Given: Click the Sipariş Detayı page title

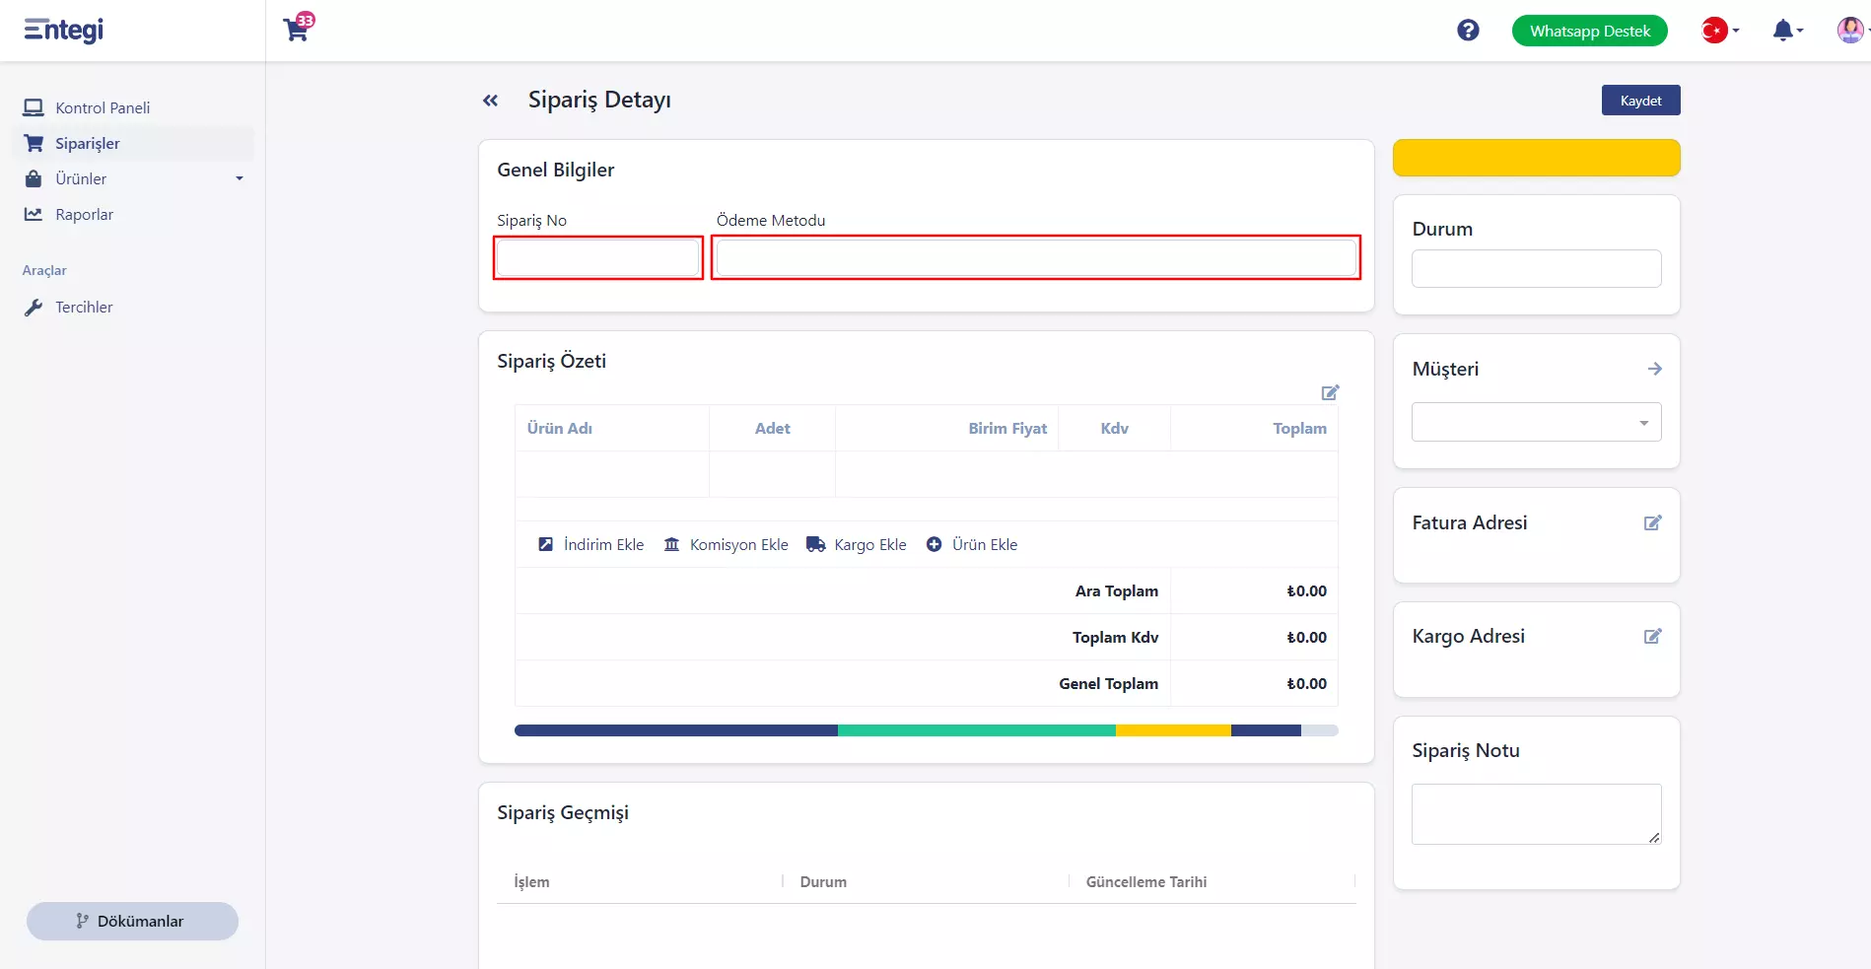Looking at the screenshot, I should click(x=599, y=101).
